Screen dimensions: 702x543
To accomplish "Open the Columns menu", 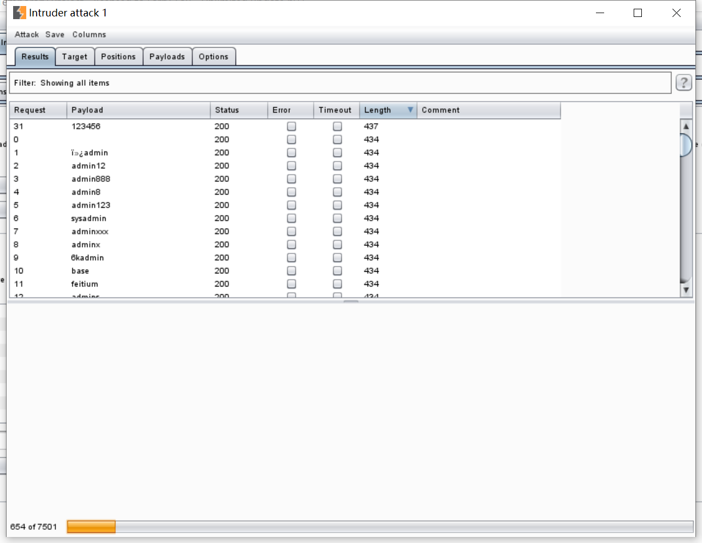I will click(89, 34).
